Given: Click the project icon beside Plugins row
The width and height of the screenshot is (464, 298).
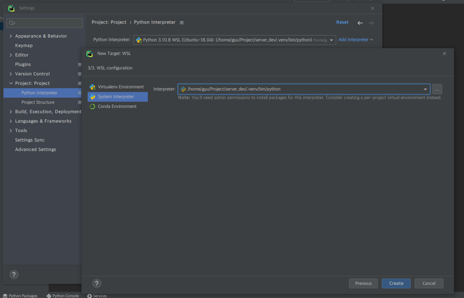Looking at the screenshot, I should pos(80,65).
